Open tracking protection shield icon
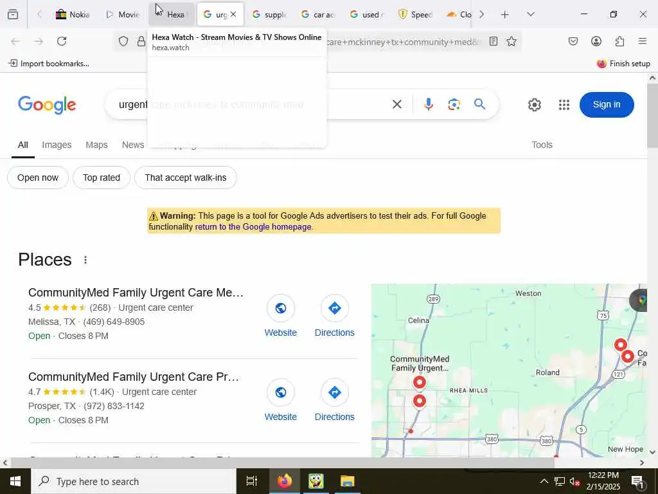 [x=123, y=41]
